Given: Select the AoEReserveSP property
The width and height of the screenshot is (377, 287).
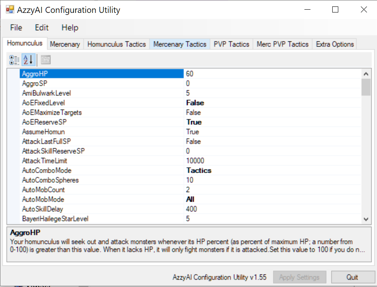Looking at the screenshot, I should coord(102,122).
